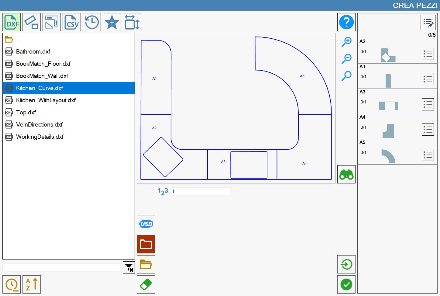Click the favorites star toolbar icon

(112, 22)
